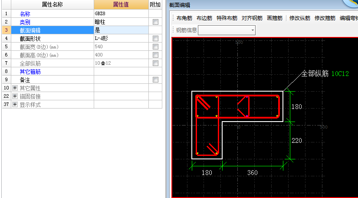Click the 360 horizontal dimension
The width and height of the screenshot is (358, 198).
(x=252, y=173)
